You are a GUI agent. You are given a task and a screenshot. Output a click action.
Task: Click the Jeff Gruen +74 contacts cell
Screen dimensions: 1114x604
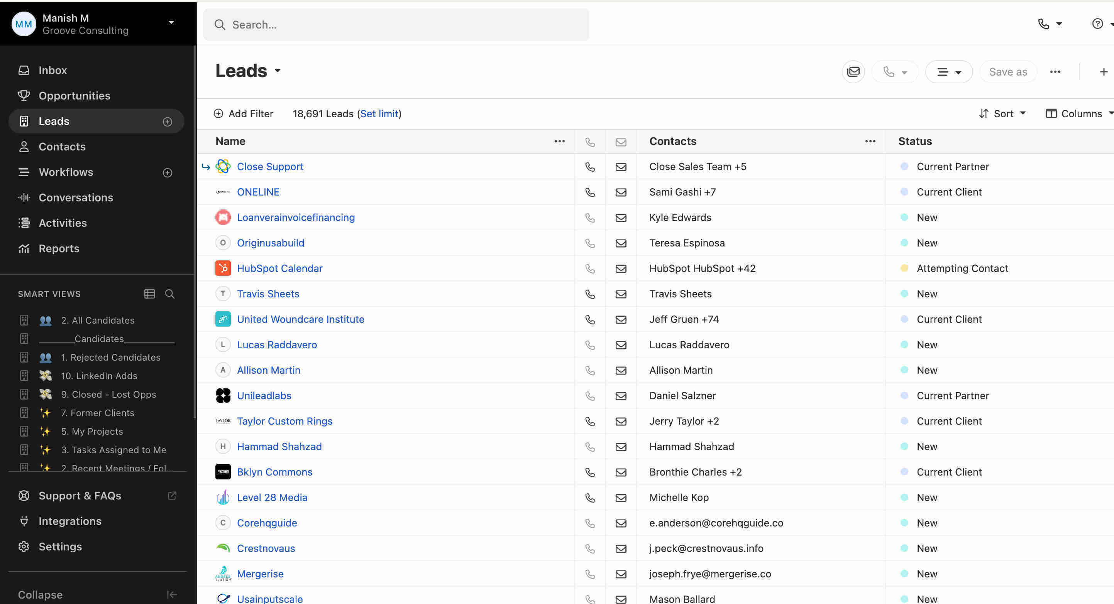(x=684, y=319)
